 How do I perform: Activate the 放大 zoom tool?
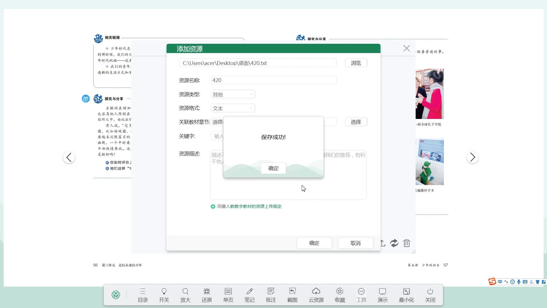[x=185, y=295]
